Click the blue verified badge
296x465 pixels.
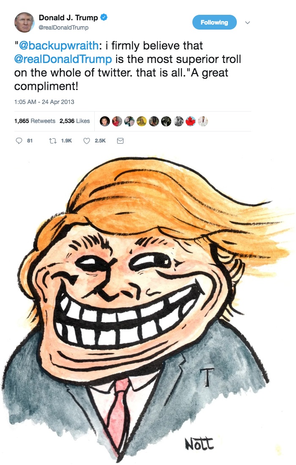pos(104,17)
